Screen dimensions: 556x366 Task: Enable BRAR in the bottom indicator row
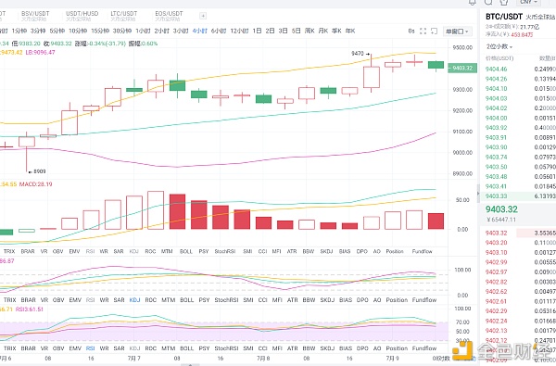pos(28,348)
